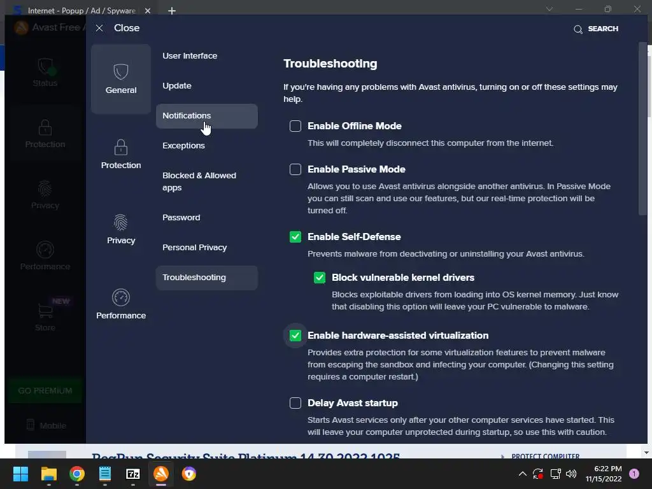This screenshot has height=489, width=652.
Task: Open Password settings section
Action: tap(207, 218)
